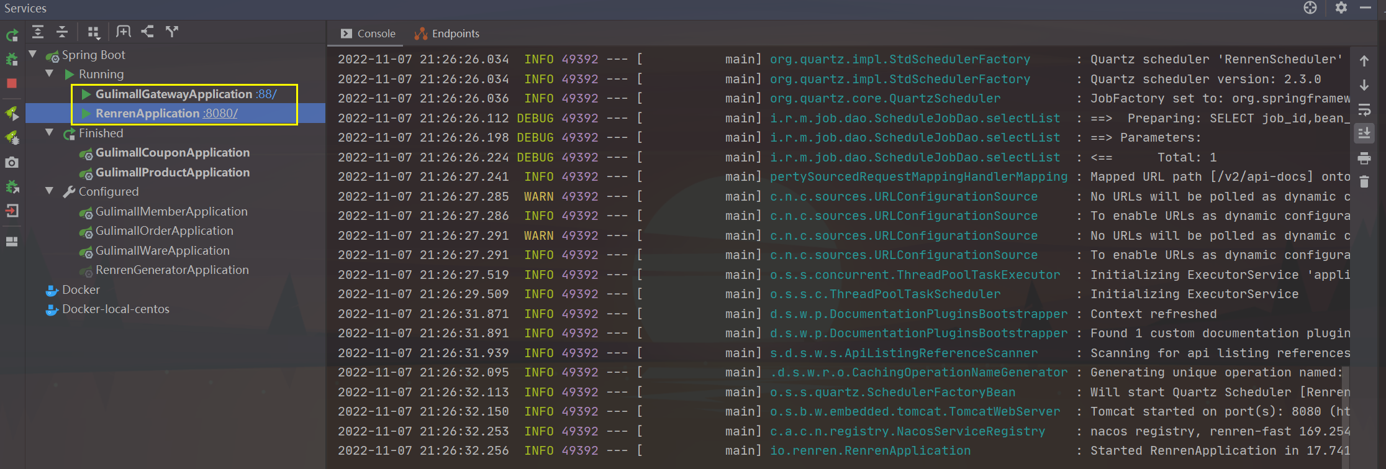Select RenrenGeneratorApplication under Configured

[172, 270]
